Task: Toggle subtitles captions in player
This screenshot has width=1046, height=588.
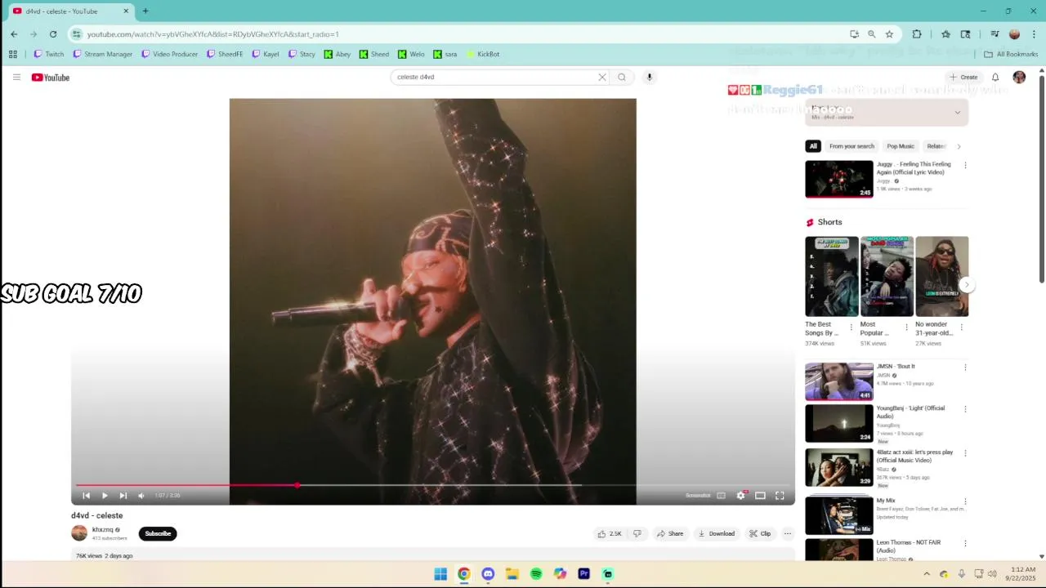Action: [721, 496]
